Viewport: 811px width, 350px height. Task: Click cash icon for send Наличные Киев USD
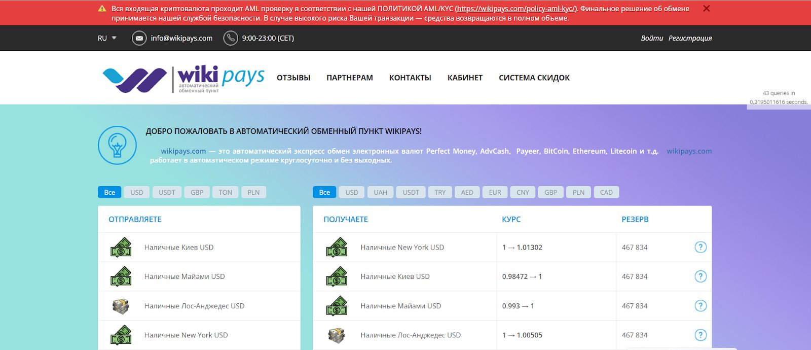point(121,248)
